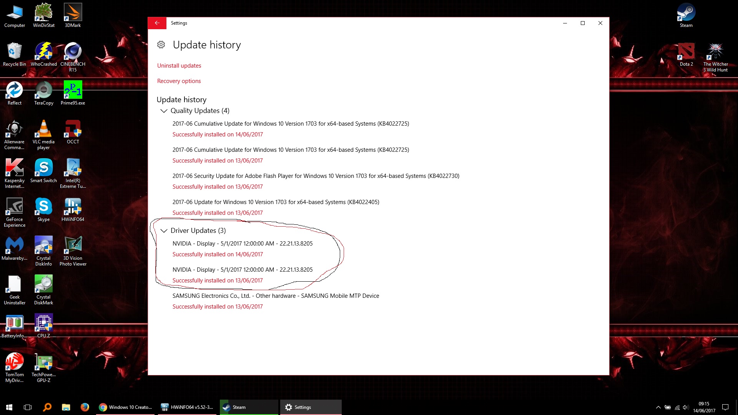This screenshot has width=738, height=415.
Task: Open Firefox from the taskbar
Action: pyautogui.click(x=85, y=407)
